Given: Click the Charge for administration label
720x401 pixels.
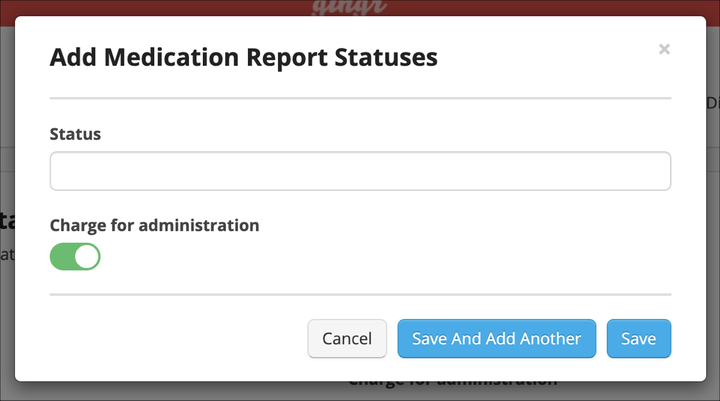Looking at the screenshot, I should [x=154, y=225].
